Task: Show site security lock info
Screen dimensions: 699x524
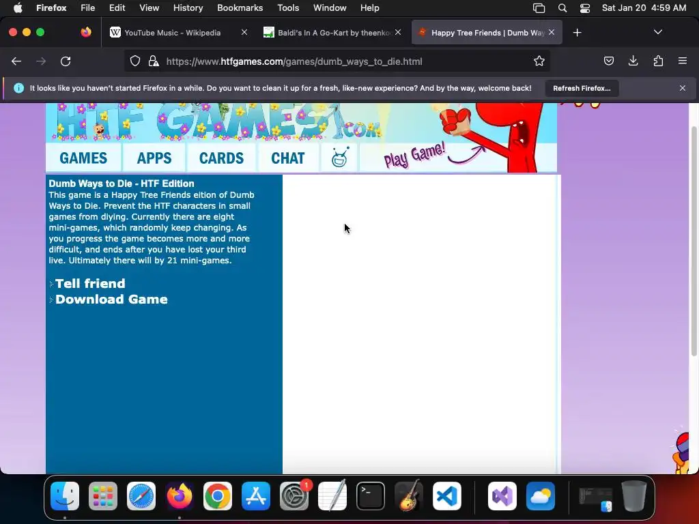Action: pyautogui.click(x=154, y=61)
